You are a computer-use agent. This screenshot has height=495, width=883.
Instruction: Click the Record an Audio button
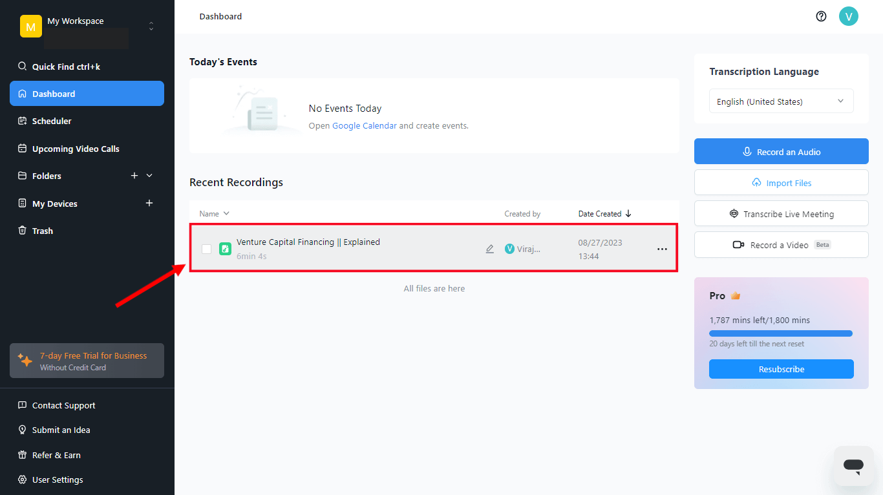pos(781,151)
